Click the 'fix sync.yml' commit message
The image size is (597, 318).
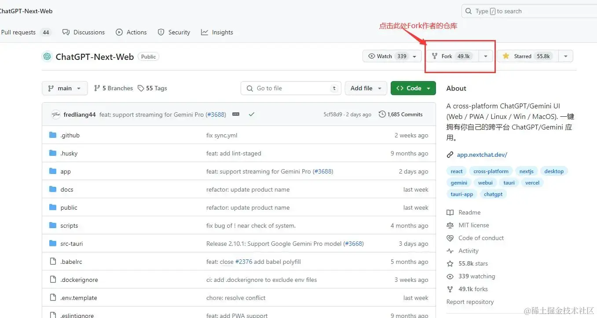222,135
